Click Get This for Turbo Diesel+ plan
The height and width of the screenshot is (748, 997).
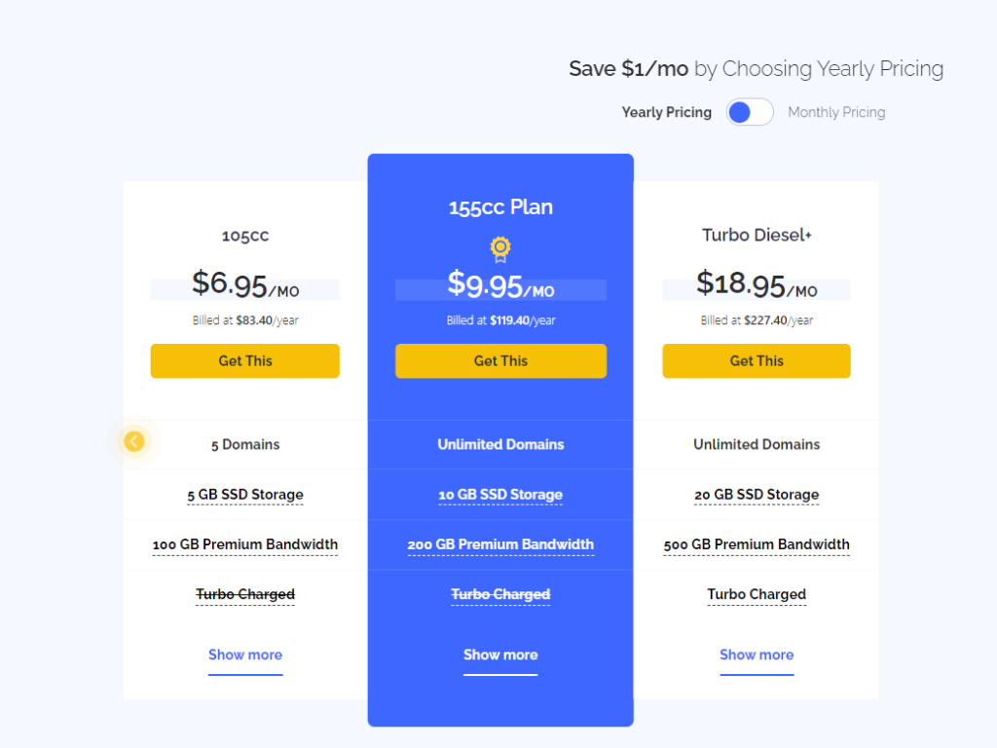[x=757, y=360]
